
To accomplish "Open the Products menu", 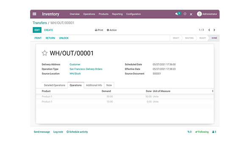I will (x=103, y=14).
